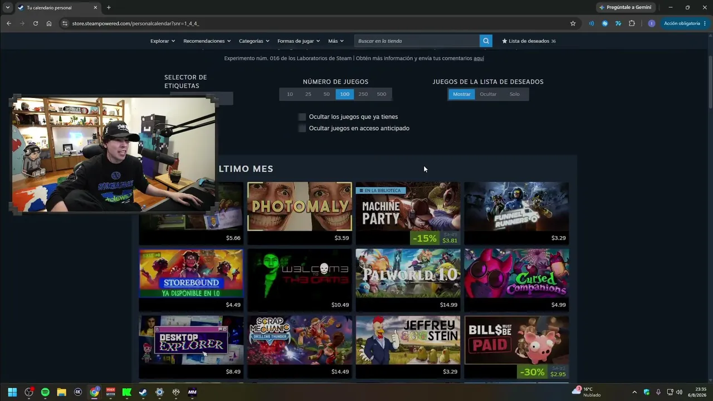Open the Bills Must Be Paid capsule
Image resolution: width=713 pixels, height=401 pixels.
[516, 347]
